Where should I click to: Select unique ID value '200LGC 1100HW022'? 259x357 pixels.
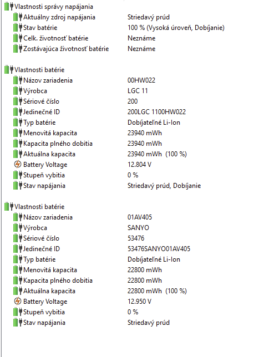point(156,112)
